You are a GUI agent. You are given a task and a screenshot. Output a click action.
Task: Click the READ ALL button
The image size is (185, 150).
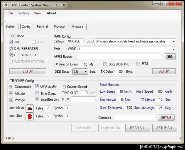tap(138, 128)
